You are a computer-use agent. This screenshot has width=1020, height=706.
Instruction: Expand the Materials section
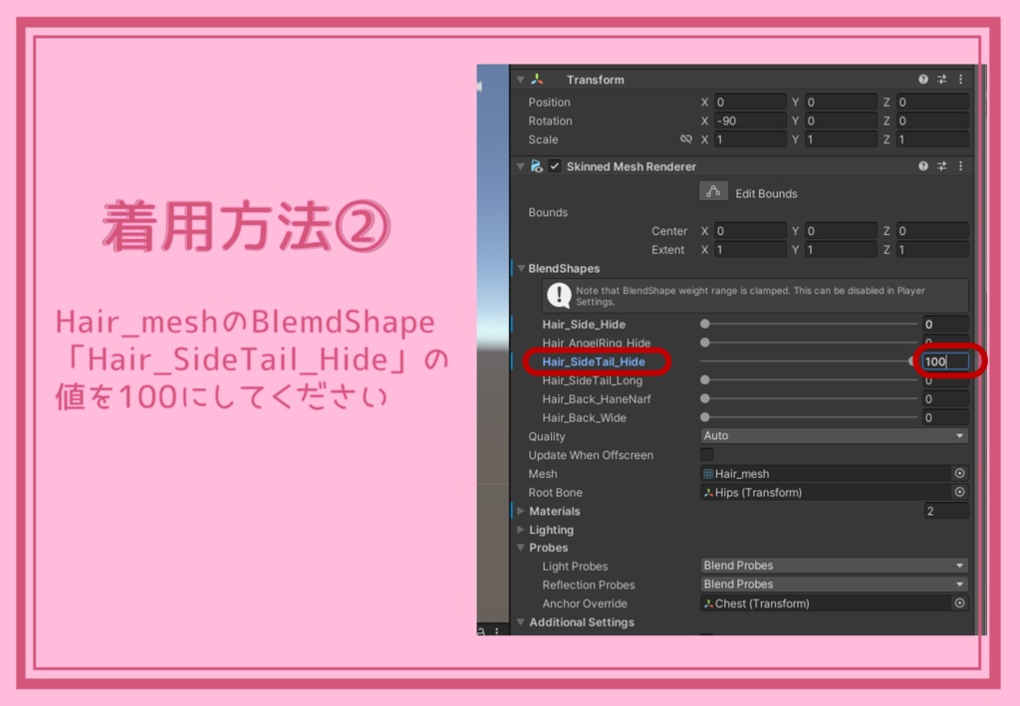pyautogui.click(x=520, y=511)
